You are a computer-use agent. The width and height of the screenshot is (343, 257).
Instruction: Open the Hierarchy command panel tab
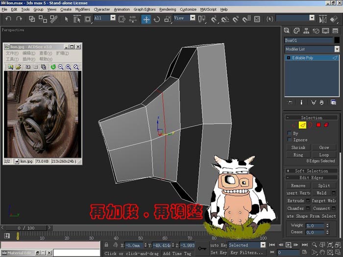[x=306, y=31]
